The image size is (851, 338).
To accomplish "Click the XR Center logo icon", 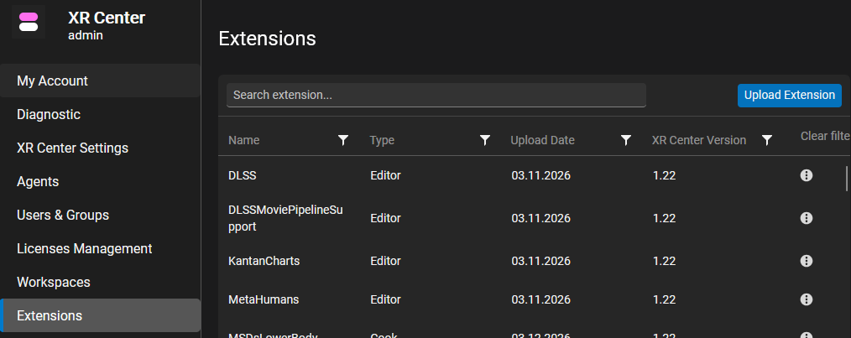I will pyautogui.click(x=29, y=22).
